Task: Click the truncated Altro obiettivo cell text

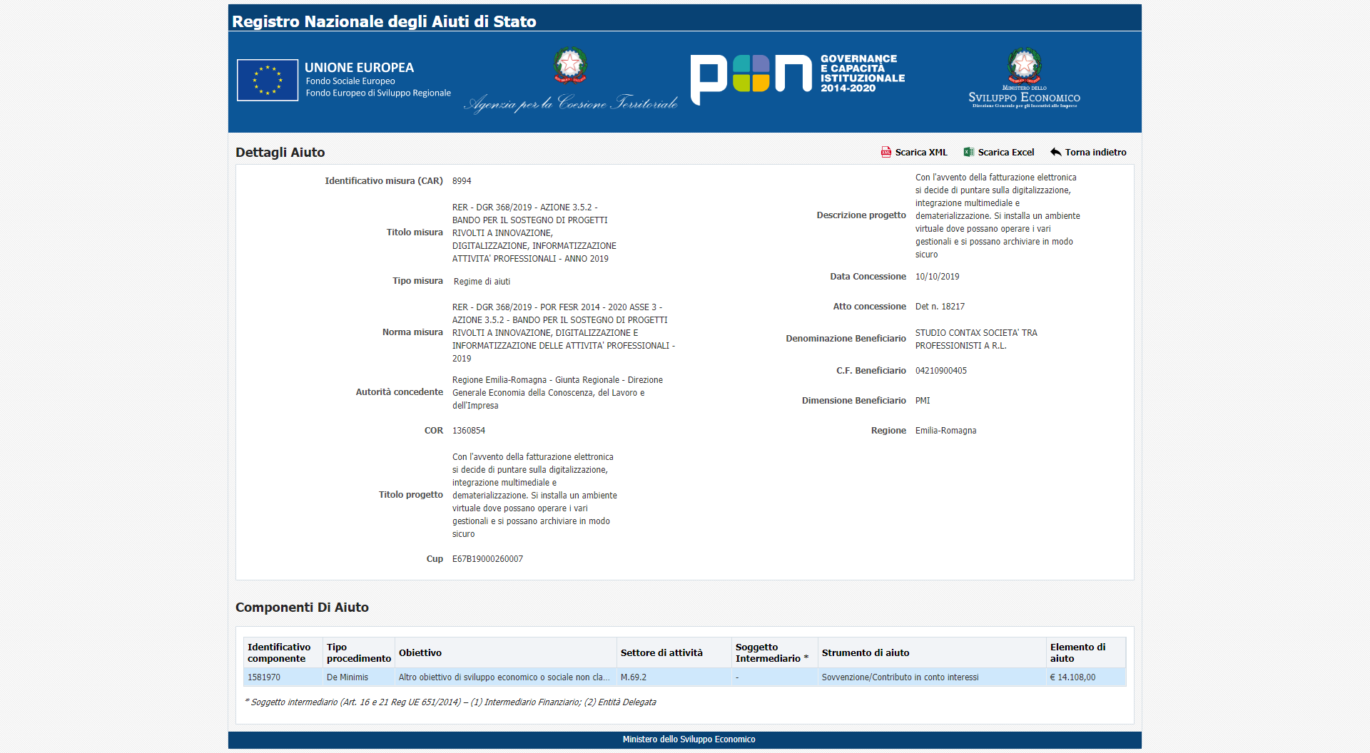Action: [x=504, y=677]
